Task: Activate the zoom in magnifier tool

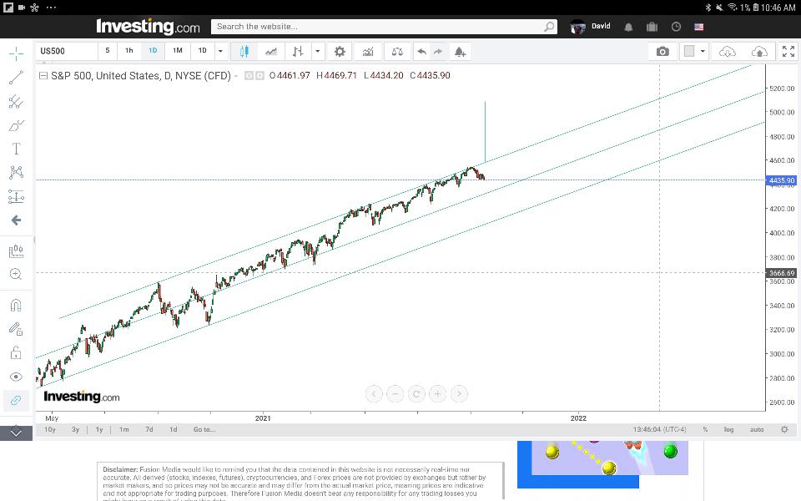Action: click(x=16, y=275)
